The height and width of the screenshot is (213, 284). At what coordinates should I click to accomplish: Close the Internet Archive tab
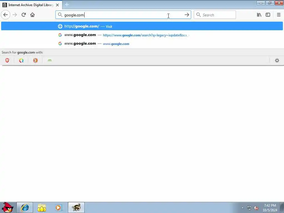coord(57,5)
